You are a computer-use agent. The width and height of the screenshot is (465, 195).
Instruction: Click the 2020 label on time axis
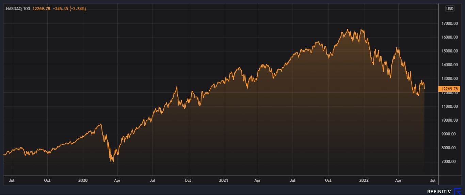click(x=83, y=180)
